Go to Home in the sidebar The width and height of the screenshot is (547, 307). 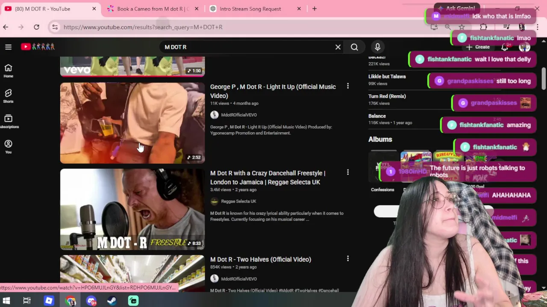8,70
